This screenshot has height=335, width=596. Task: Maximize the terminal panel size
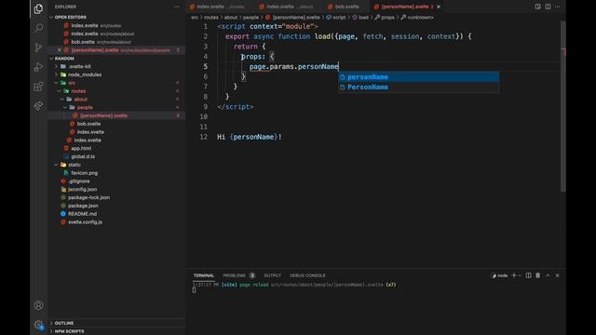548,275
